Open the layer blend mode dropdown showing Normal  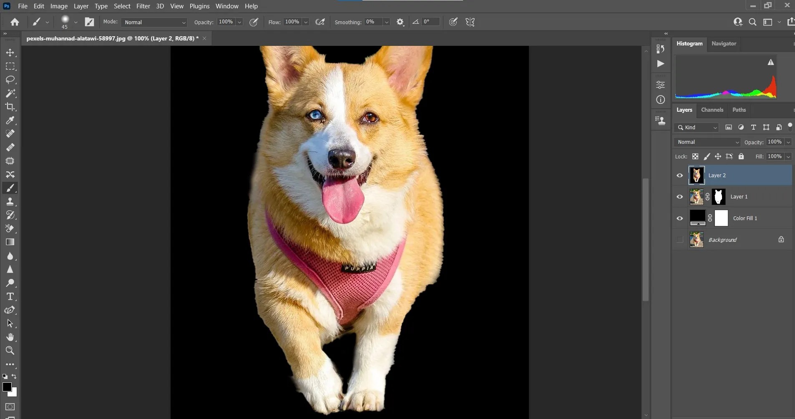click(707, 142)
